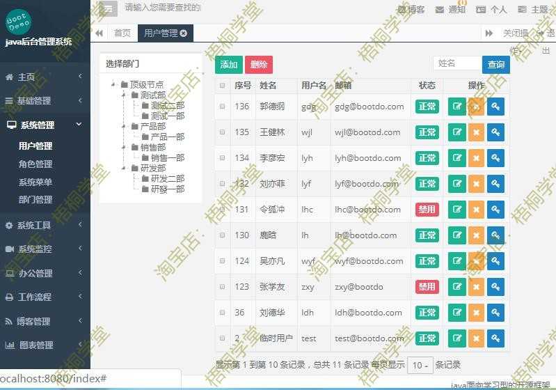556x390 pixels.
Task: Open the 10 records-per-page dropdown
Action: pyautogui.click(x=420, y=365)
